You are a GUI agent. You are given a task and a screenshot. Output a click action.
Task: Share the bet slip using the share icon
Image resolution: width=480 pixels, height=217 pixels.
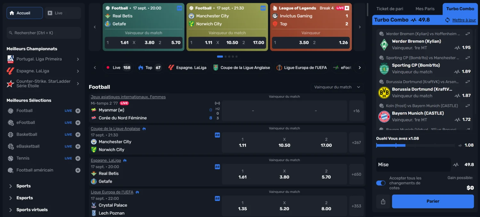383,202
